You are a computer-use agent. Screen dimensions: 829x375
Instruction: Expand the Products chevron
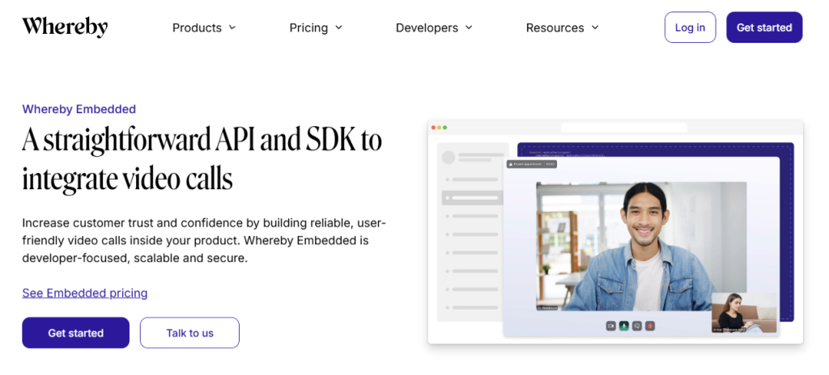click(x=232, y=27)
